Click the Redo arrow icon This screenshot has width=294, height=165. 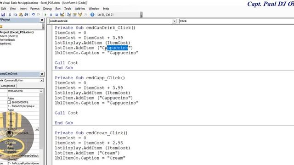point(39,15)
